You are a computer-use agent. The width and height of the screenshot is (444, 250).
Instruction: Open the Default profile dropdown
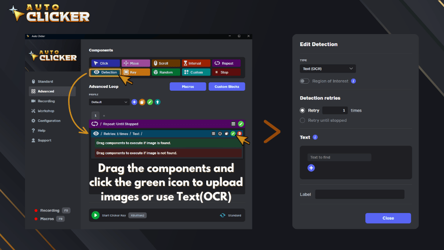[109, 102]
